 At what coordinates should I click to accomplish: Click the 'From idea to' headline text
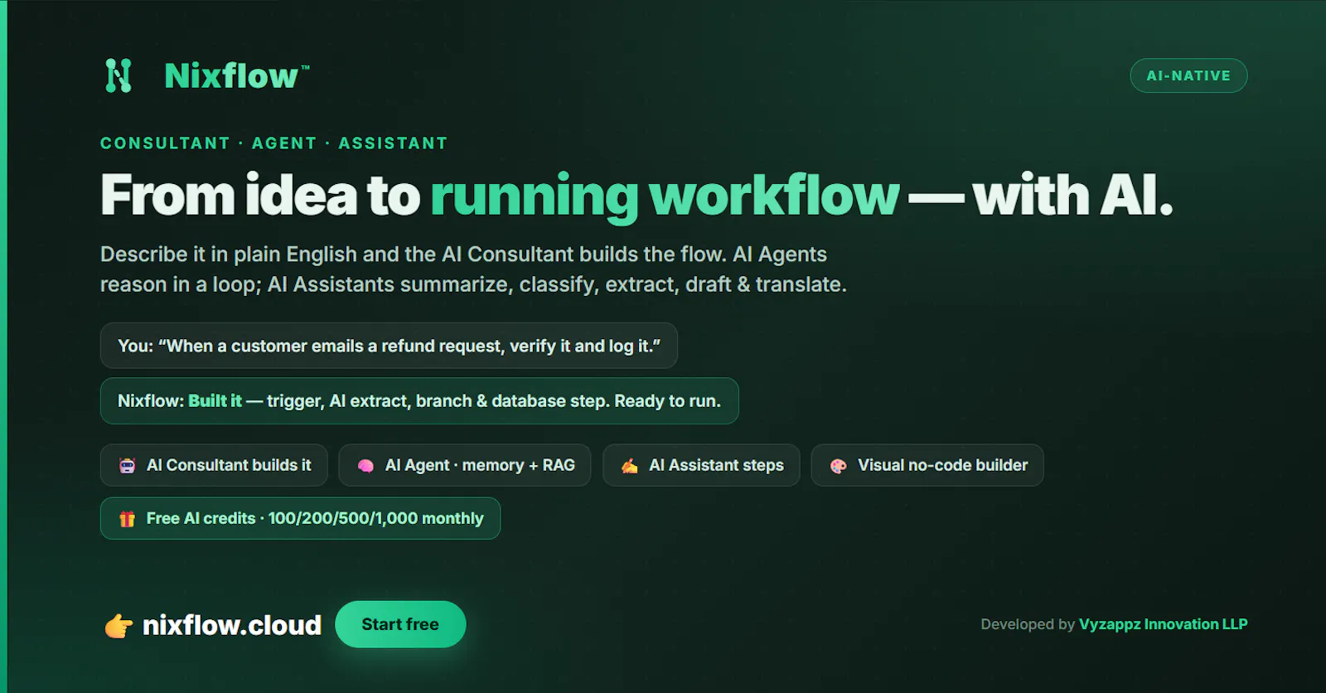click(x=260, y=196)
